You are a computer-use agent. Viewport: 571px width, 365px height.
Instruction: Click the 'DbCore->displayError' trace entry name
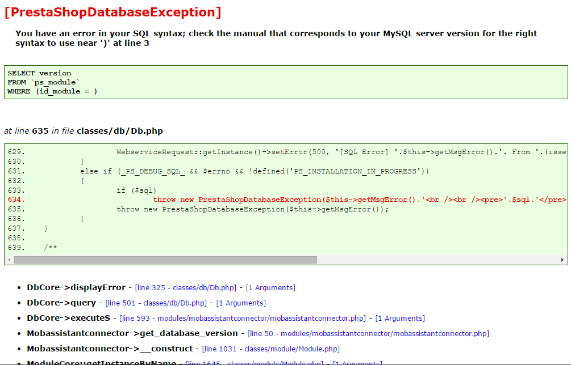click(76, 287)
